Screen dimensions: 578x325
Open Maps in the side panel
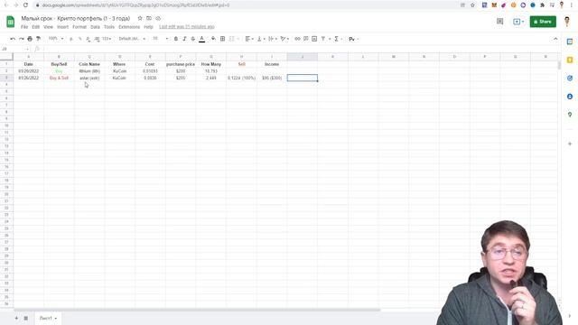coord(570,115)
